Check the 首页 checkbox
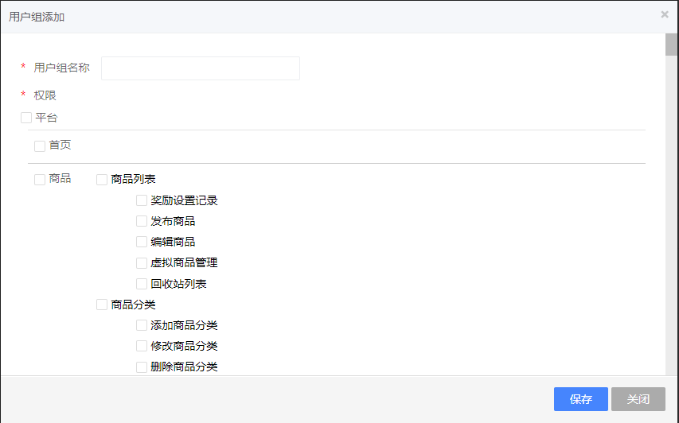The height and width of the screenshot is (423, 679). 40,146
